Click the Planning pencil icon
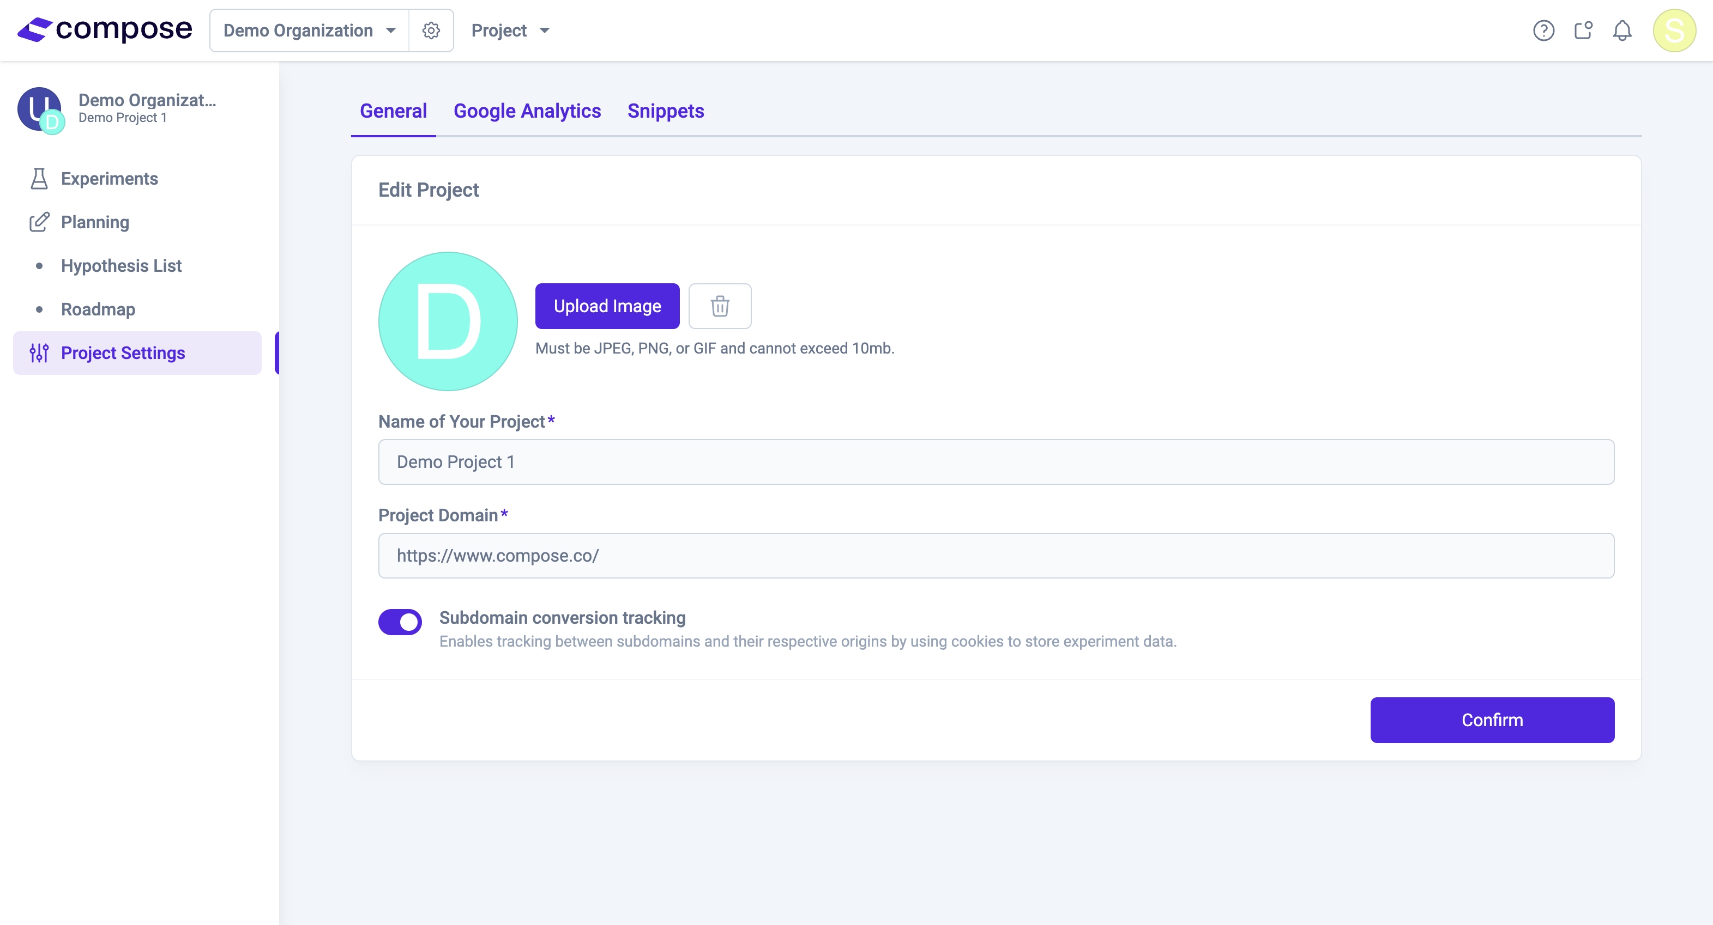Viewport: 1713px width, 925px height. [39, 222]
